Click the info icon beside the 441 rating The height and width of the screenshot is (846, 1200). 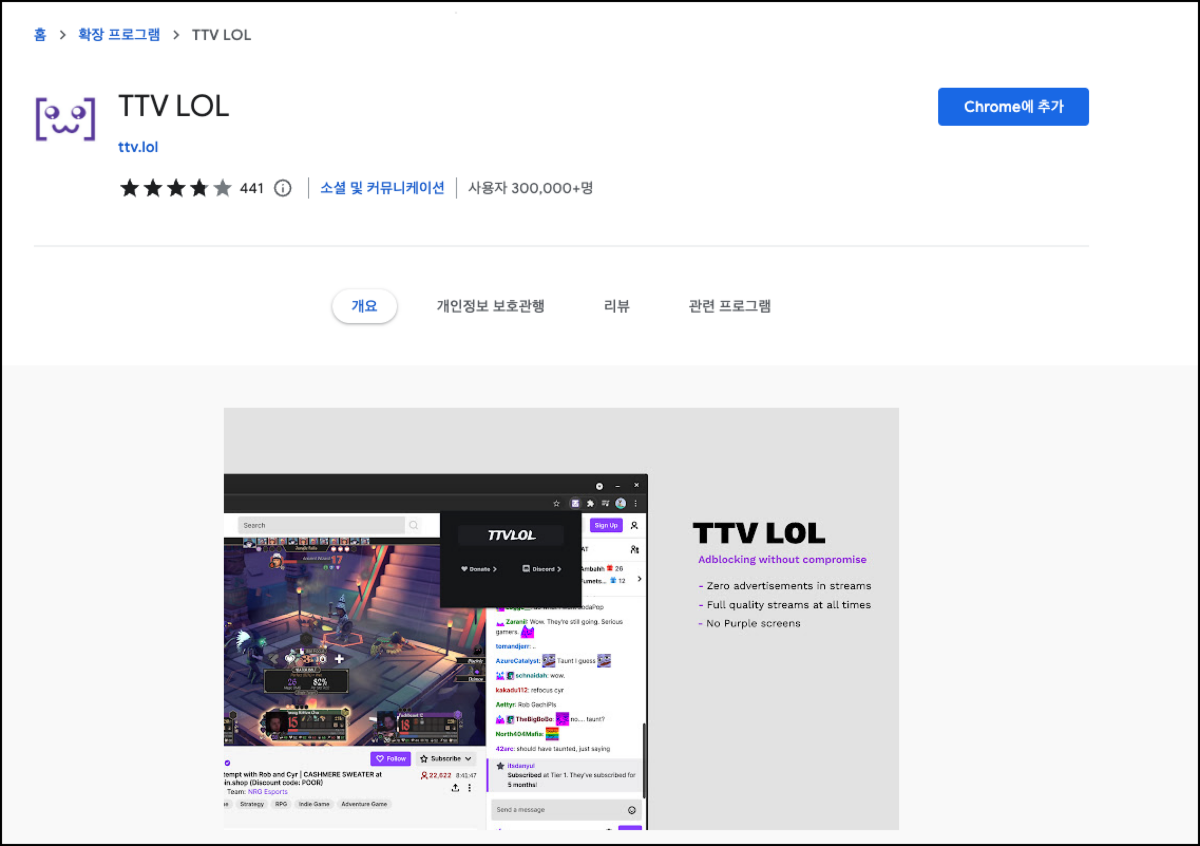click(x=282, y=189)
